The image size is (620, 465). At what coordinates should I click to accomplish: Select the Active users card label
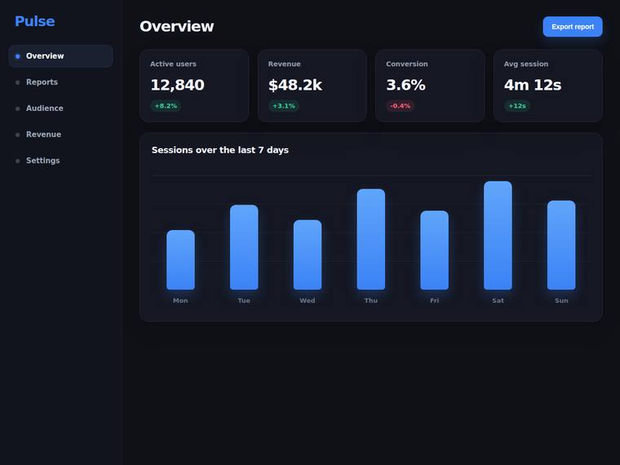pyautogui.click(x=173, y=64)
